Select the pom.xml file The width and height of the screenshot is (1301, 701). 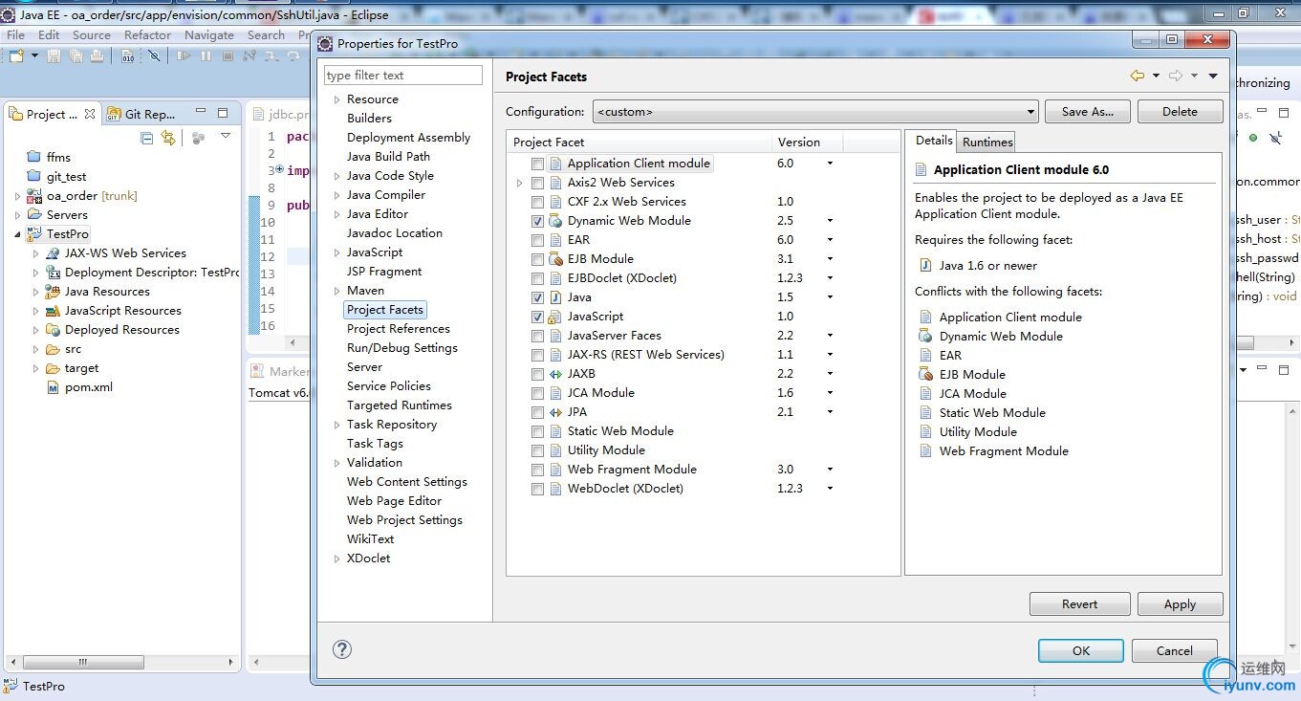[x=89, y=387]
